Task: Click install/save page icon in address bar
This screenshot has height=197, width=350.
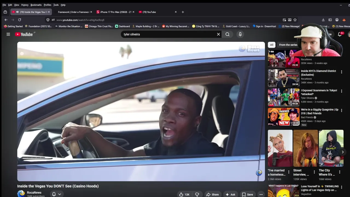Action: pyautogui.click(x=290, y=20)
